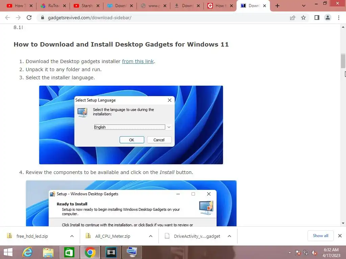346x259 pixels.
Task: Open downloaded DriveActivity gadget file
Action: click(x=197, y=236)
